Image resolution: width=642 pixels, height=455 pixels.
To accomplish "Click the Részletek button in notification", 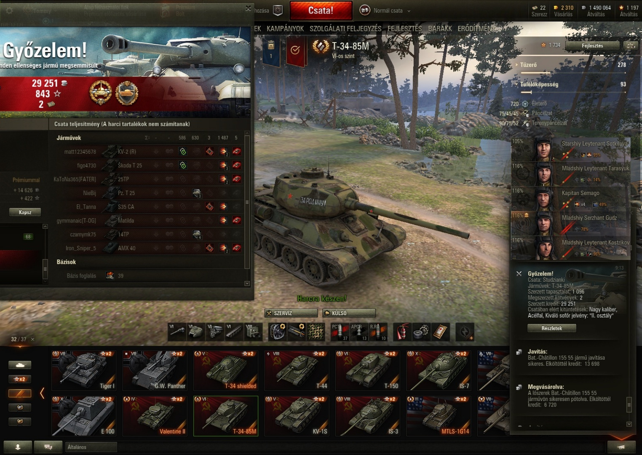I will click(x=551, y=328).
